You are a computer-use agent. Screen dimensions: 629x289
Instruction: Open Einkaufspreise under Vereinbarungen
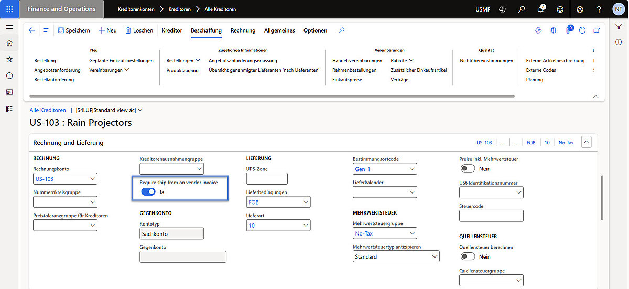tap(347, 80)
